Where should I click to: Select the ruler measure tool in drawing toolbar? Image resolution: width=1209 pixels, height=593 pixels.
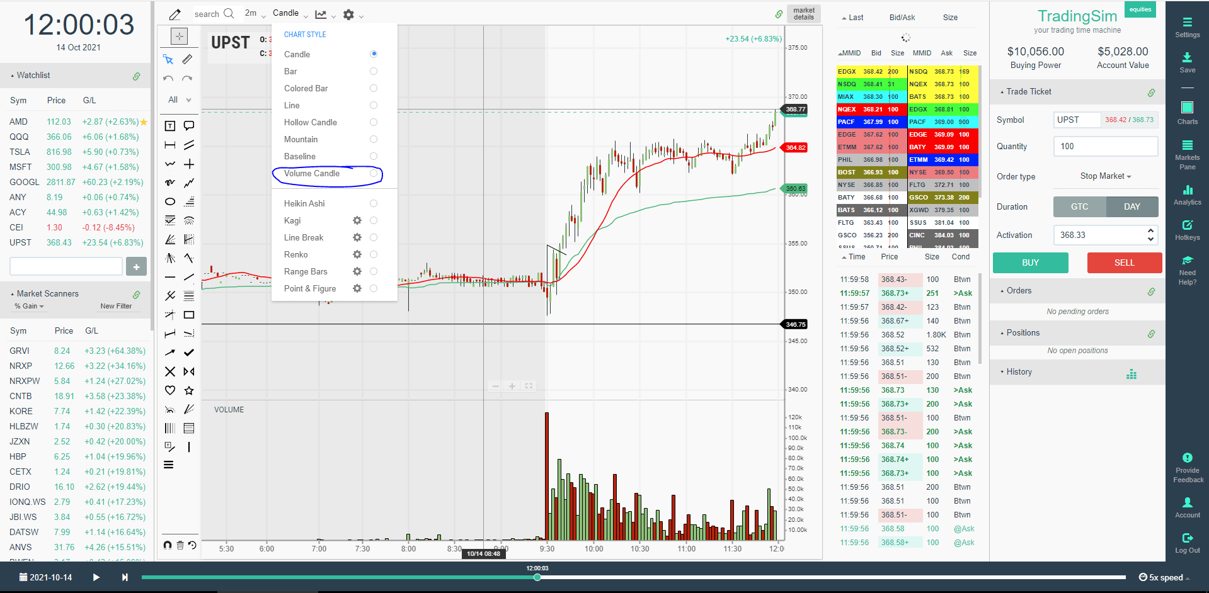tap(169, 144)
